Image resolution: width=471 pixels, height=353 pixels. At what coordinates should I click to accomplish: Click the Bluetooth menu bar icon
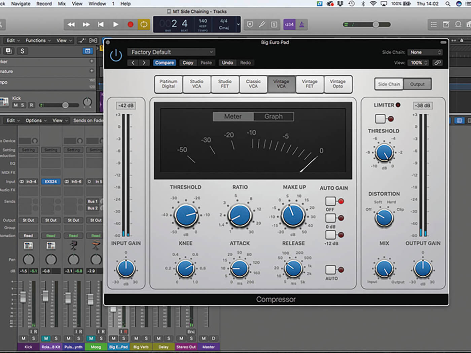363,4
